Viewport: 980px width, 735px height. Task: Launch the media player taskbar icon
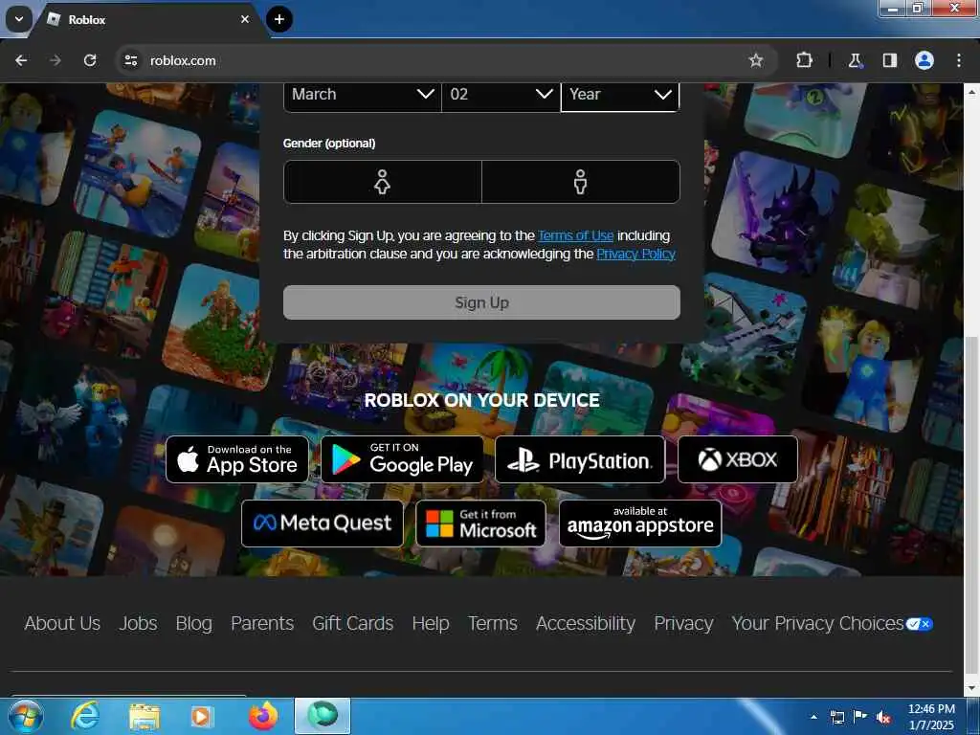tap(201, 717)
